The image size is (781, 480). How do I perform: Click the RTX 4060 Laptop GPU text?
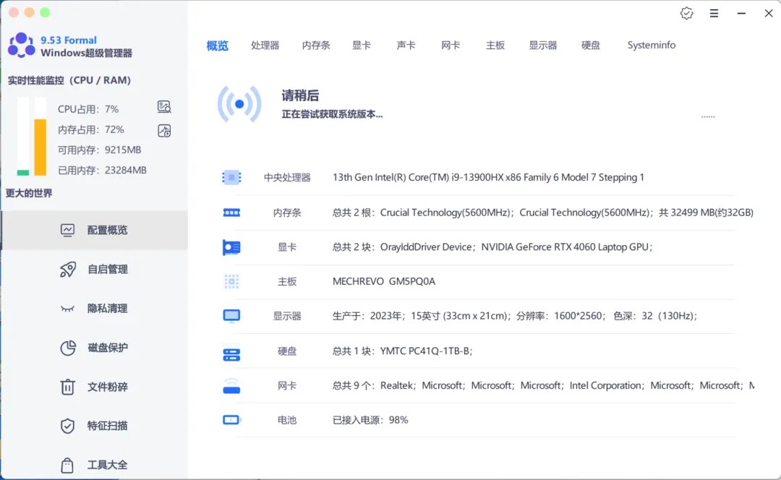click(x=567, y=247)
